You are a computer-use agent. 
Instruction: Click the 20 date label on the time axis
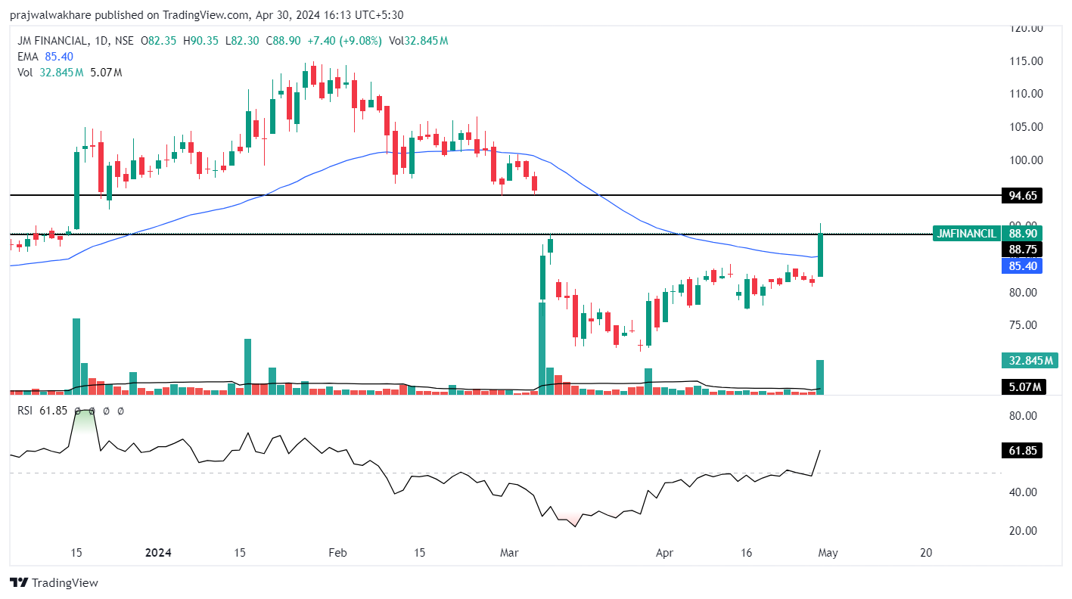click(x=926, y=553)
